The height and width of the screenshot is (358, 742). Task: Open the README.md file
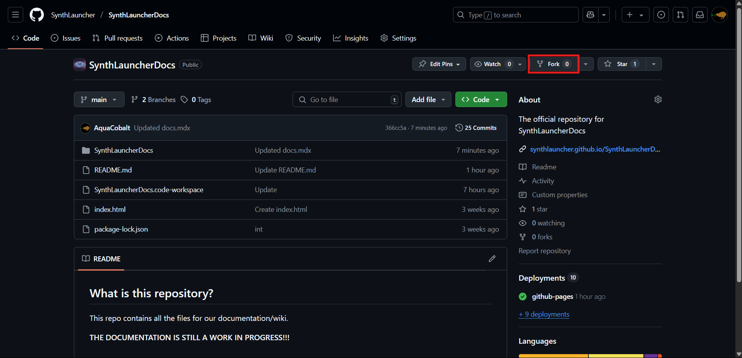[x=113, y=170]
